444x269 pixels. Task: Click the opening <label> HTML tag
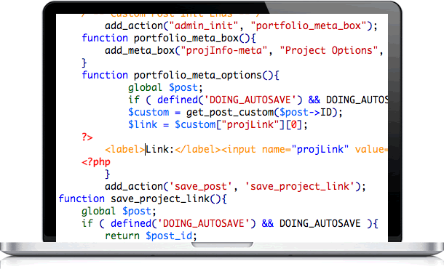(125, 150)
